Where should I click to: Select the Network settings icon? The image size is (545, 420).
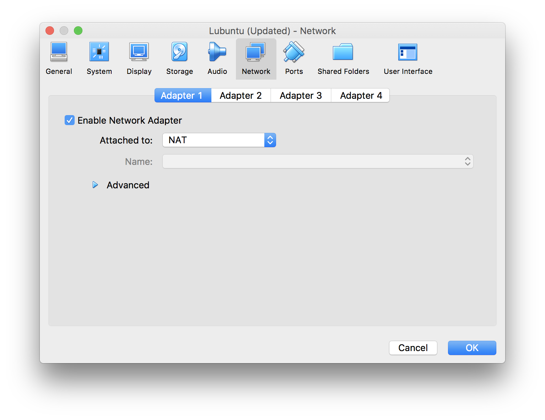(256, 59)
